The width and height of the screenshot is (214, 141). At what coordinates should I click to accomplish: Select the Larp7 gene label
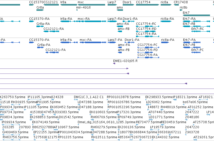112,2
